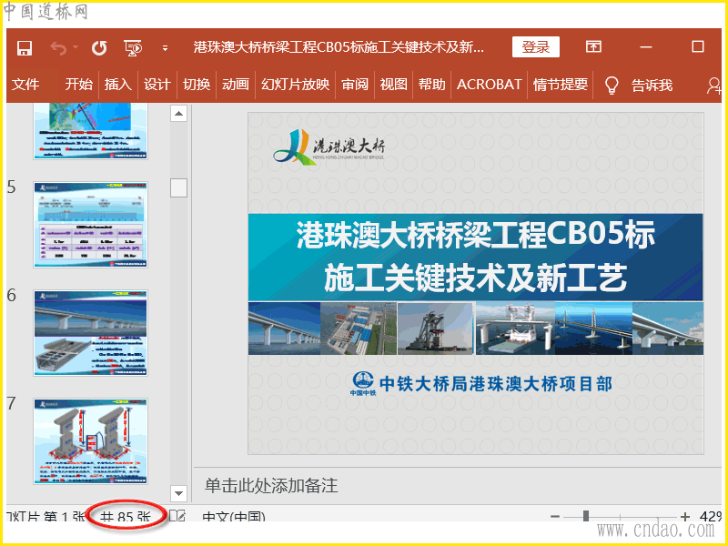Save the presentation with the floppy disk icon
Viewport: 728px width, 546px height.
click(25, 47)
